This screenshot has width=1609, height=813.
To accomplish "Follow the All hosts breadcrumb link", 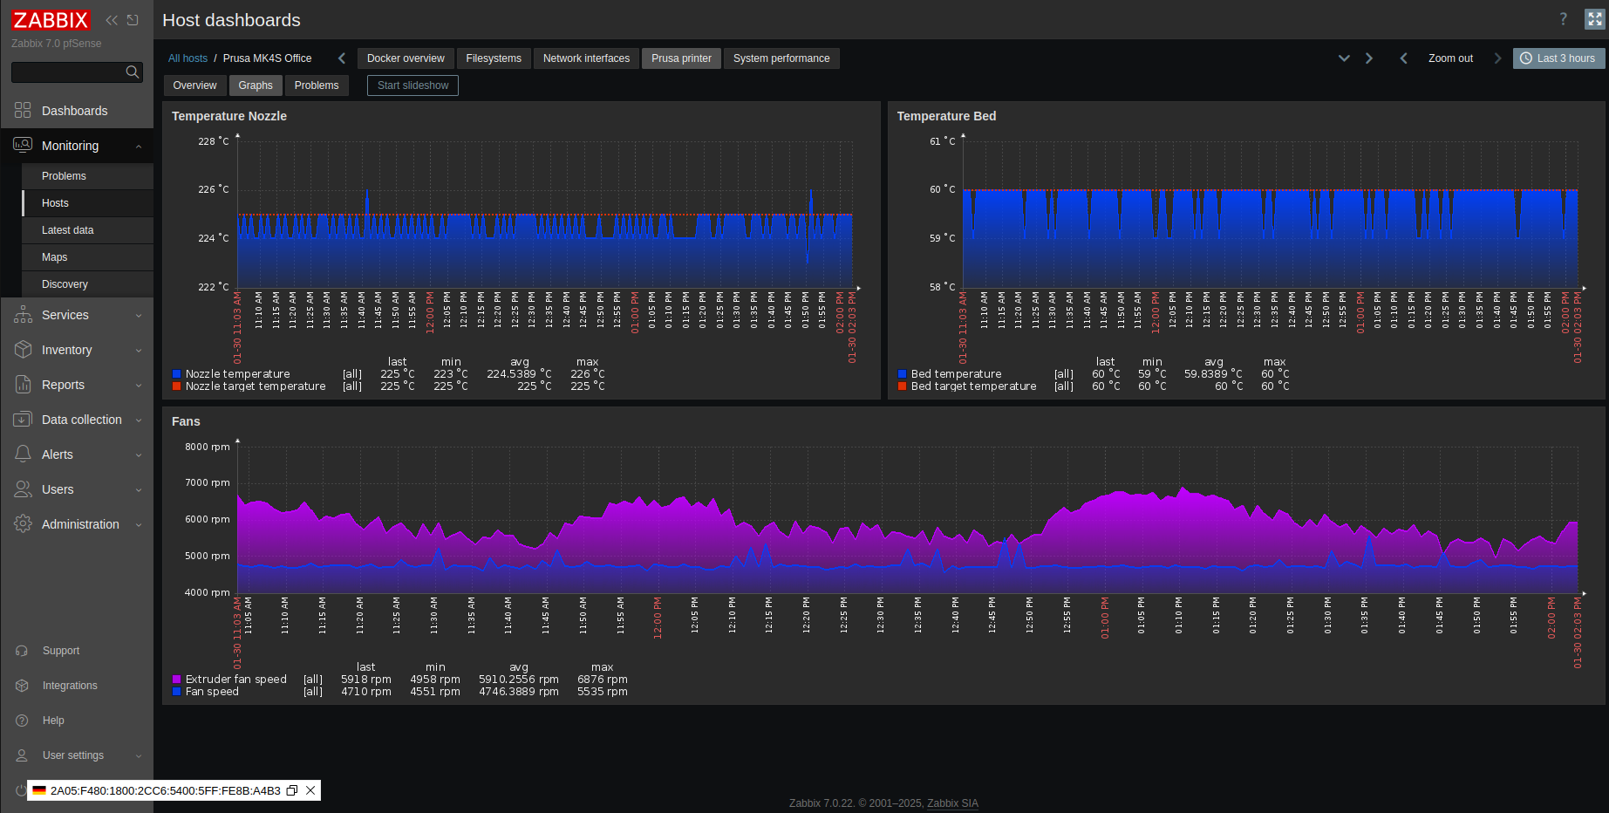I will point(187,58).
